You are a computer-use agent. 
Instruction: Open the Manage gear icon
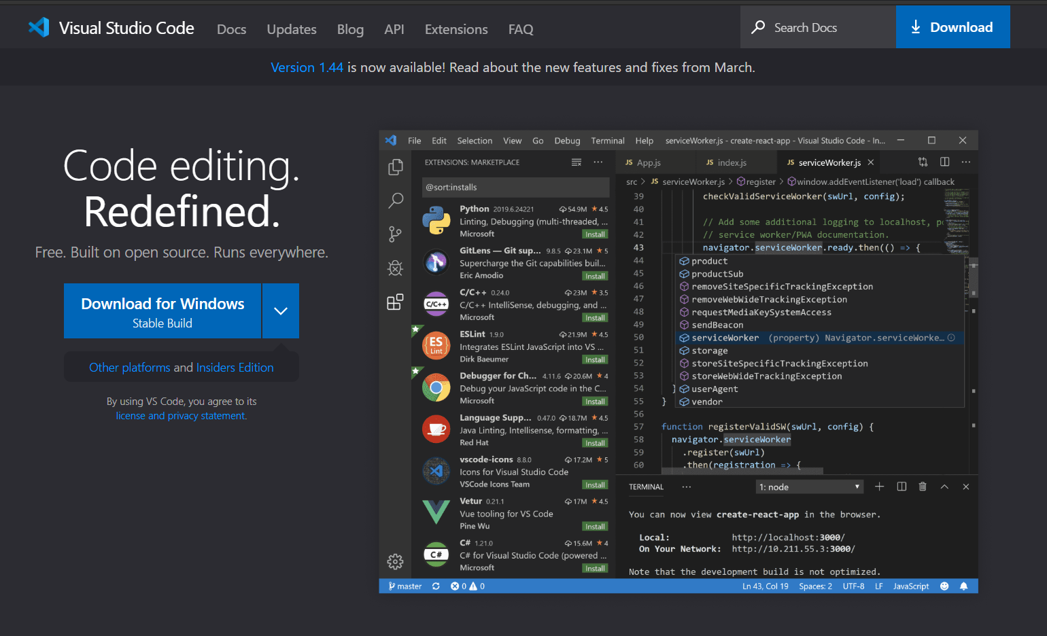point(395,562)
